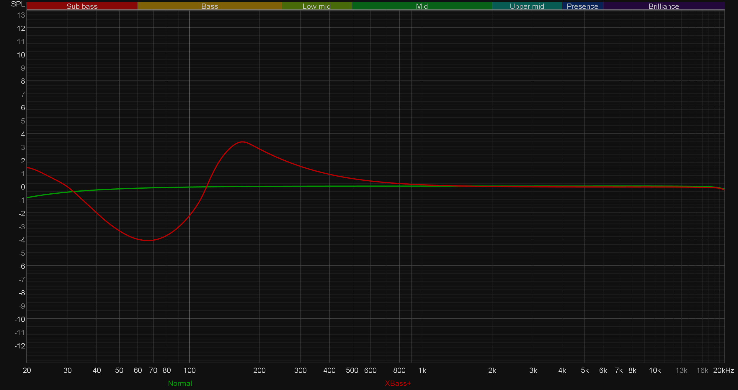Click the 1k frequency axis label
738x390 pixels.
click(x=422, y=370)
